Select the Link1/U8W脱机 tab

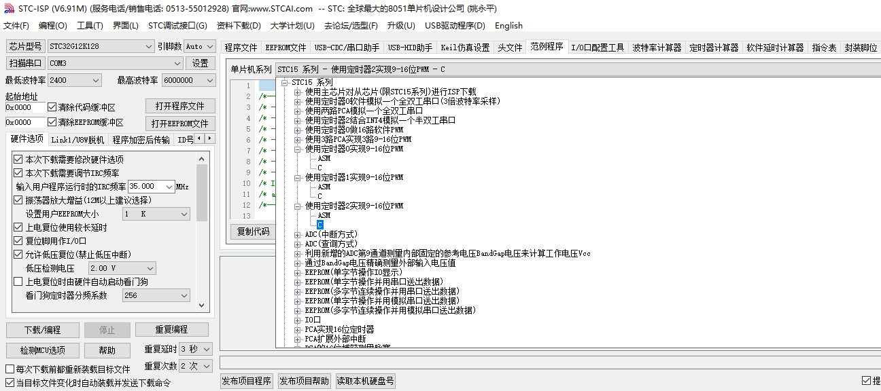(x=78, y=140)
